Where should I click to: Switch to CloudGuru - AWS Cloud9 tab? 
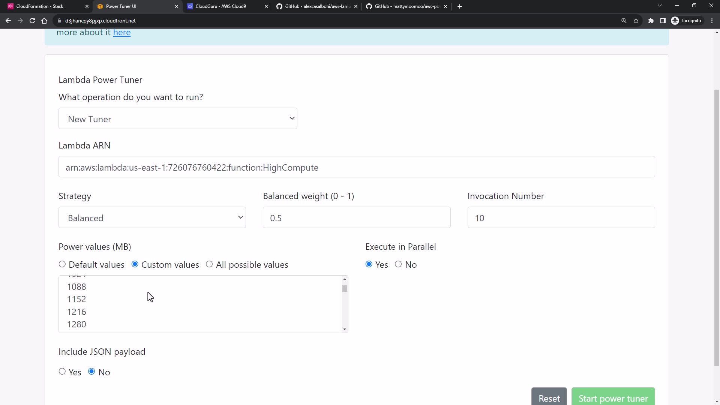(x=220, y=6)
